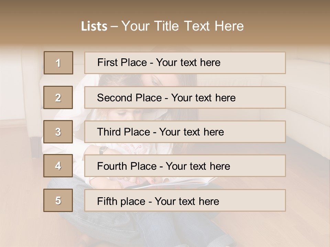Click the text Second Place - Your text here
Image resolution: width=330 pixels, height=247 pixels.
[166, 98]
